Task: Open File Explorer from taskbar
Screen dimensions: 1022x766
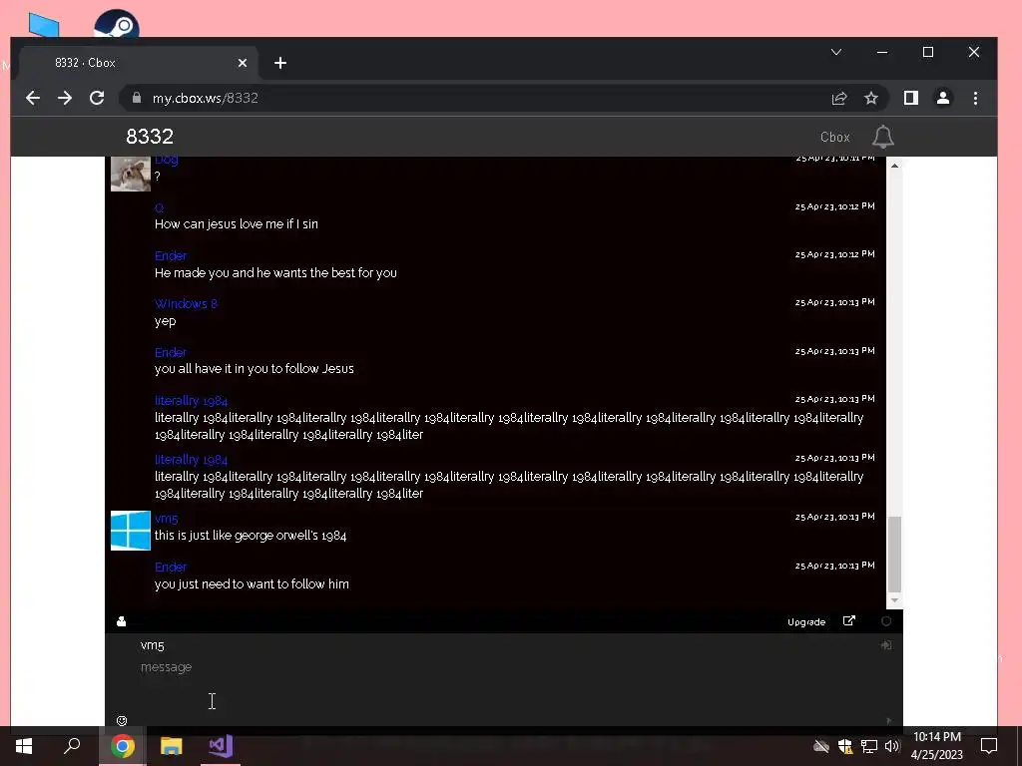Action: click(x=172, y=746)
